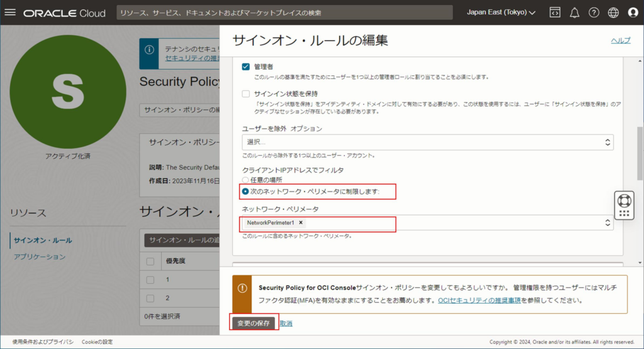
Task: Tick the header checkbox beside 優先度
Action: tap(150, 261)
